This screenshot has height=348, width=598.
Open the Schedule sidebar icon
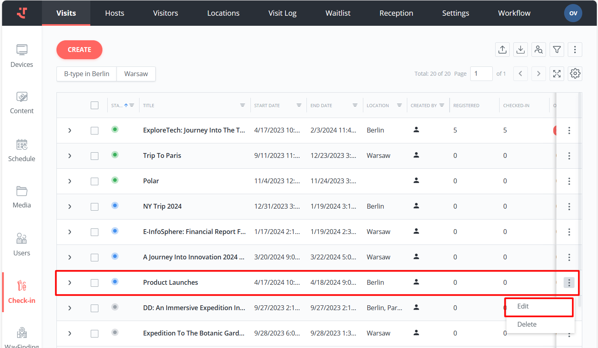coord(22,150)
